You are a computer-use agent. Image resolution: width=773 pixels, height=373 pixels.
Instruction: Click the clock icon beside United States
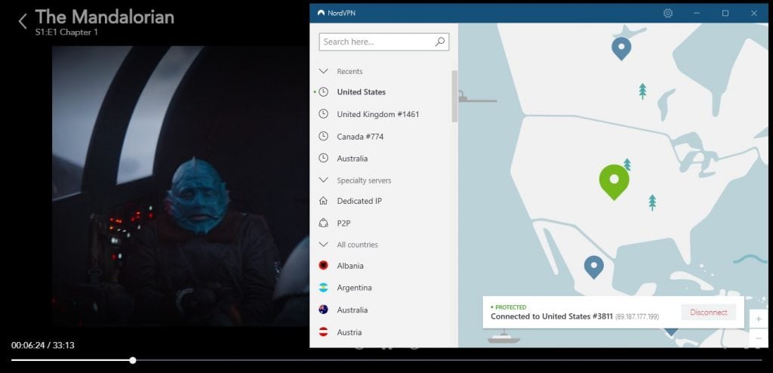pyautogui.click(x=323, y=92)
